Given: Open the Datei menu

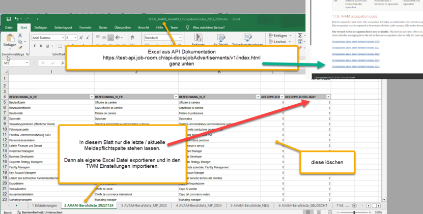Looking at the screenshot, I should (9, 27).
